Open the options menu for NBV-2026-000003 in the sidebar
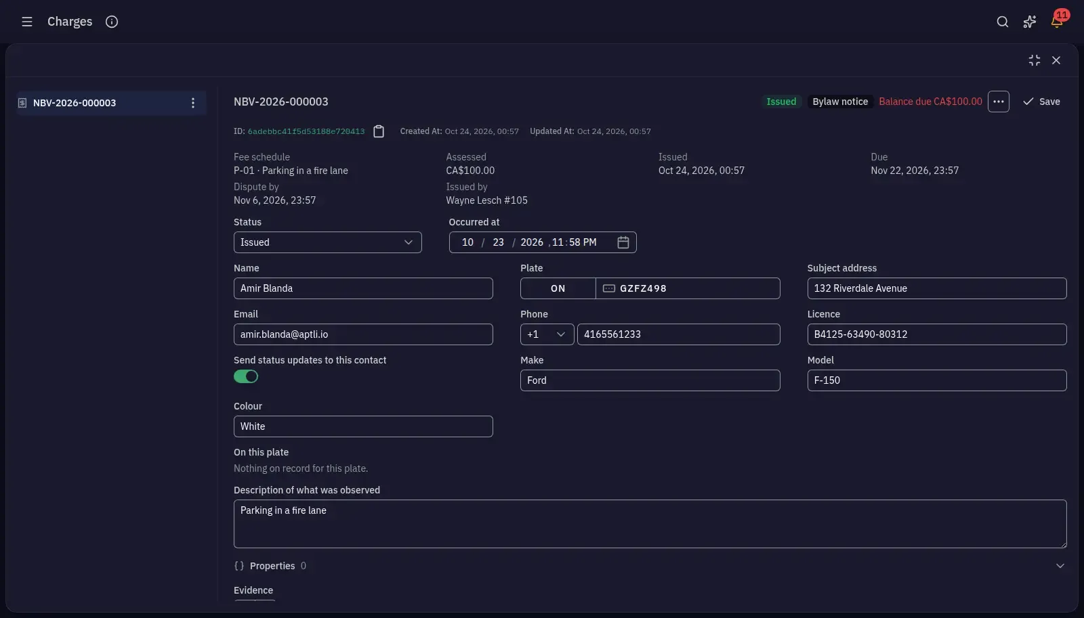 193,103
